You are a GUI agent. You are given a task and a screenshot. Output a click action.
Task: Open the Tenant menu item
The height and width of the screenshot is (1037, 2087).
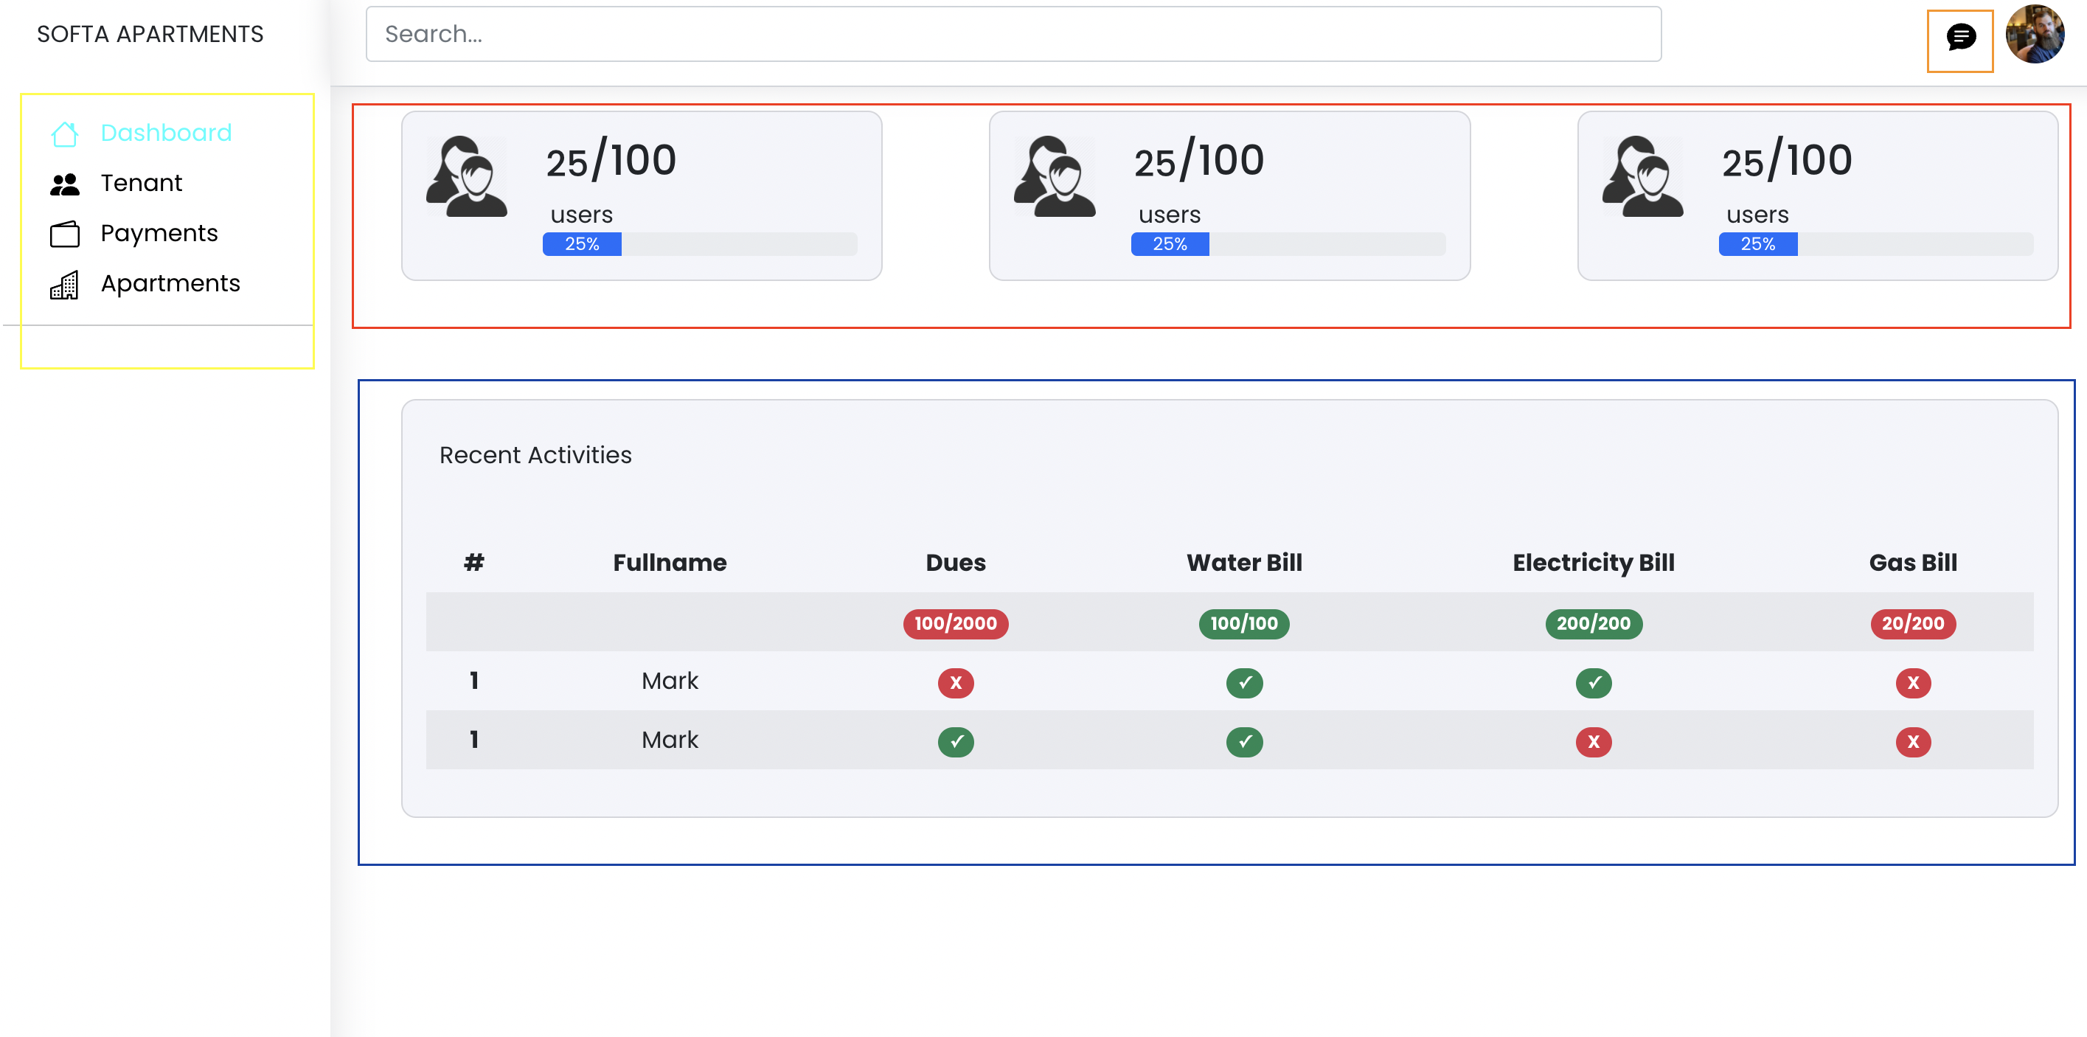pyautogui.click(x=141, y=183)
